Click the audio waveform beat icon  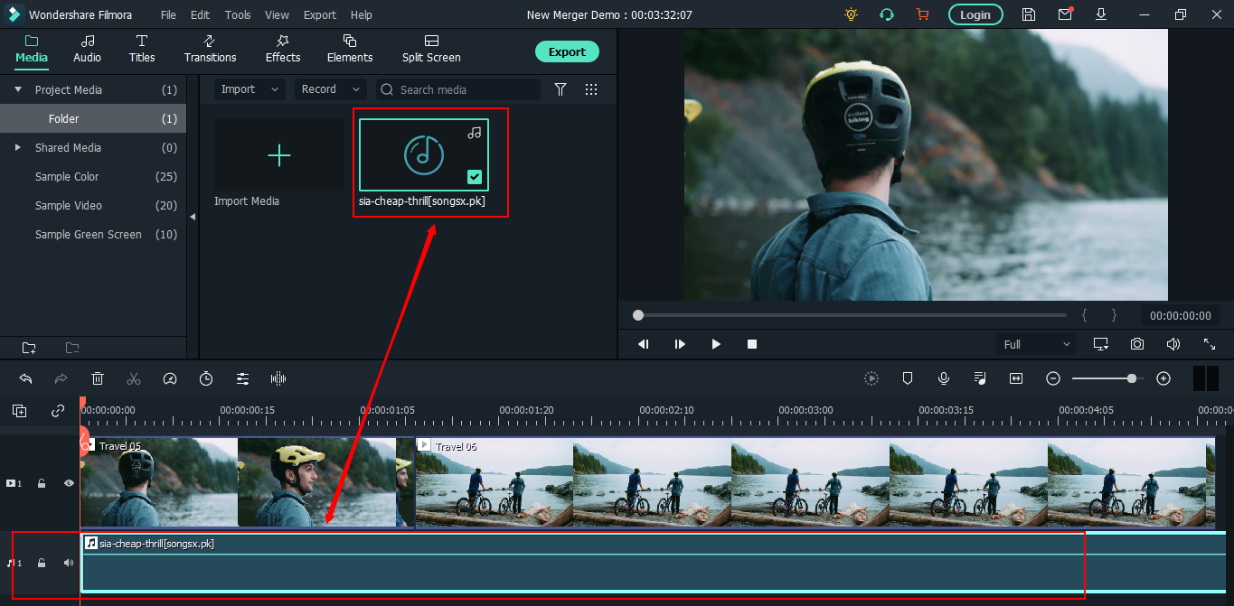point(278,378)
